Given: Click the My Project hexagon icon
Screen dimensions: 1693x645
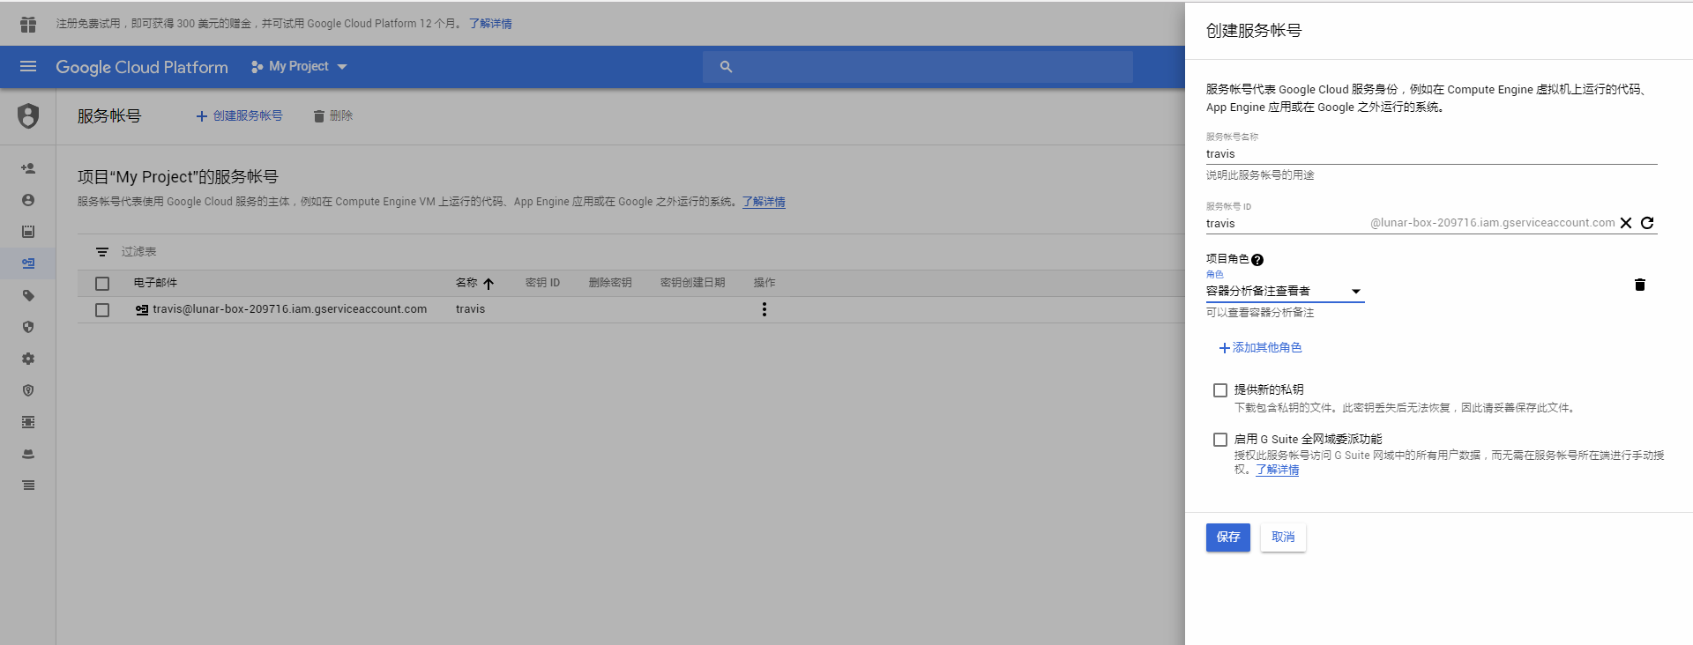Looking at the screenshot, I should pyautogui.click(x=257, y=67).
